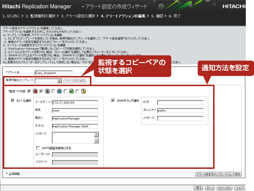254x191 pixels.
Task: Click the コミュニティ field containing public
Action: (x=180, y=111)
